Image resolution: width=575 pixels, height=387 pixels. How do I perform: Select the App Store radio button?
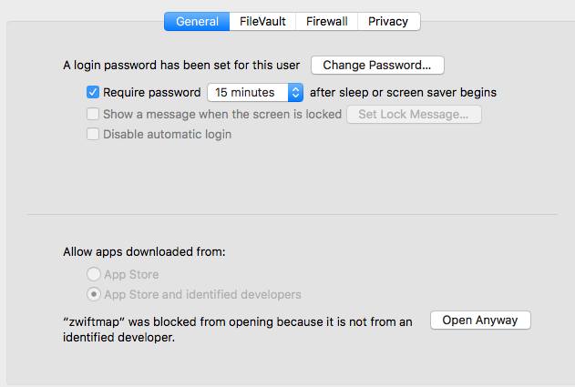[93, 274]
